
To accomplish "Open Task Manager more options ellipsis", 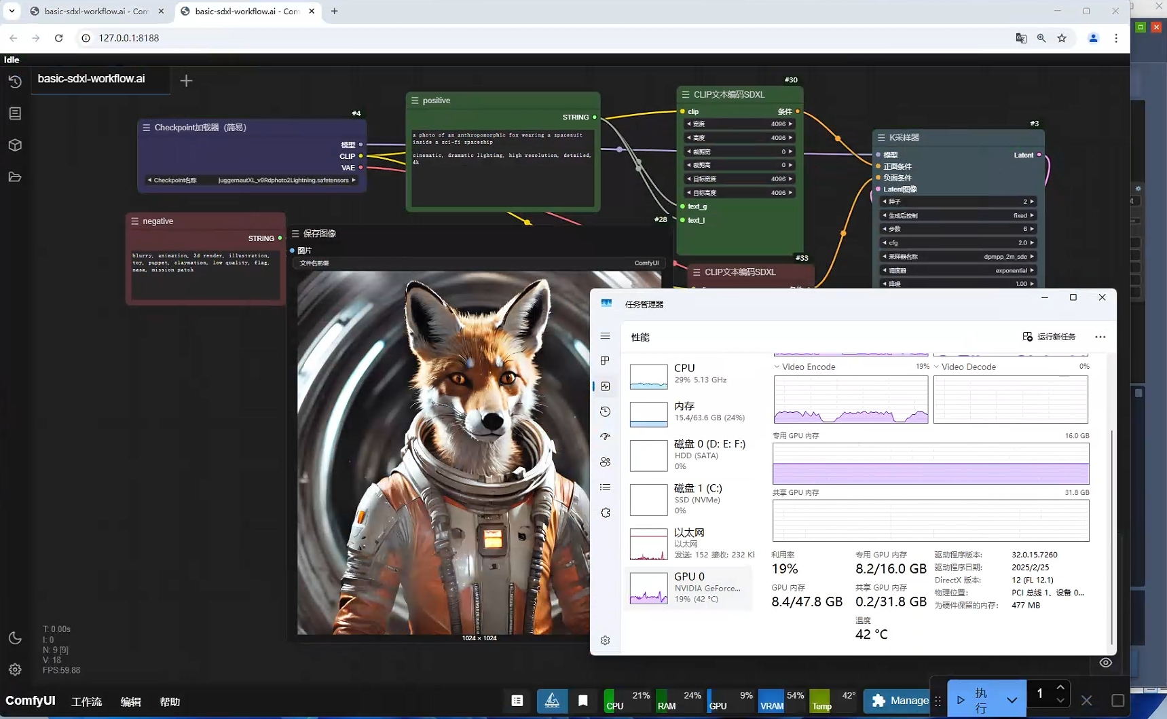I will (1100, 337).
